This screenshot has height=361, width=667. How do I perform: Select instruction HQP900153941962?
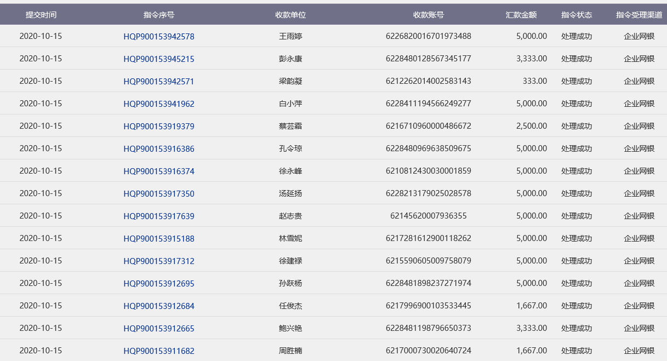pos(159,104)
